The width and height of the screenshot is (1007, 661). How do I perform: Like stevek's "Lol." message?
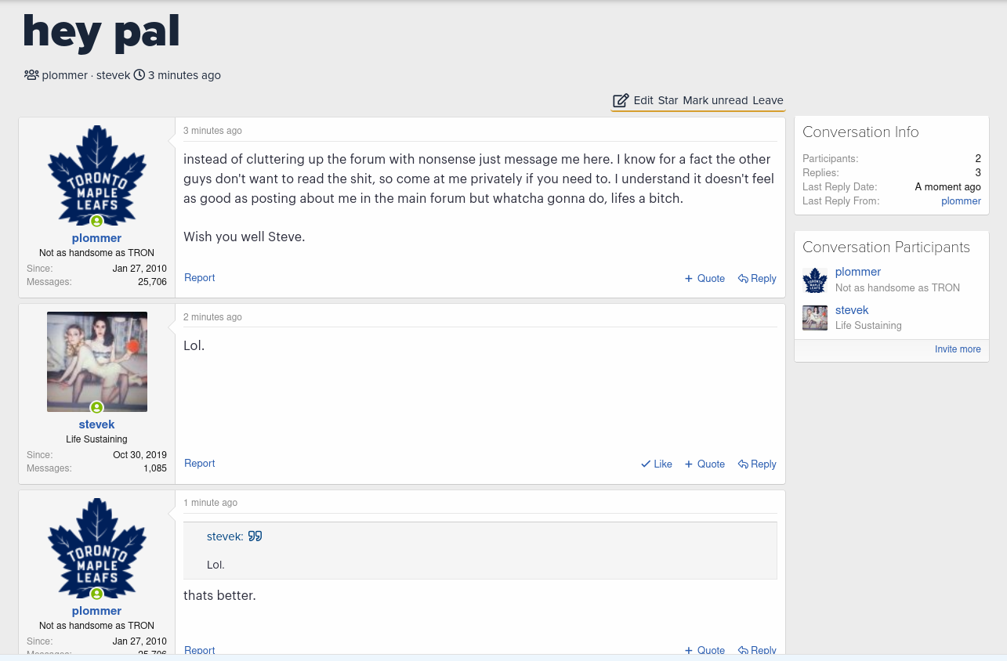point(657,464)
